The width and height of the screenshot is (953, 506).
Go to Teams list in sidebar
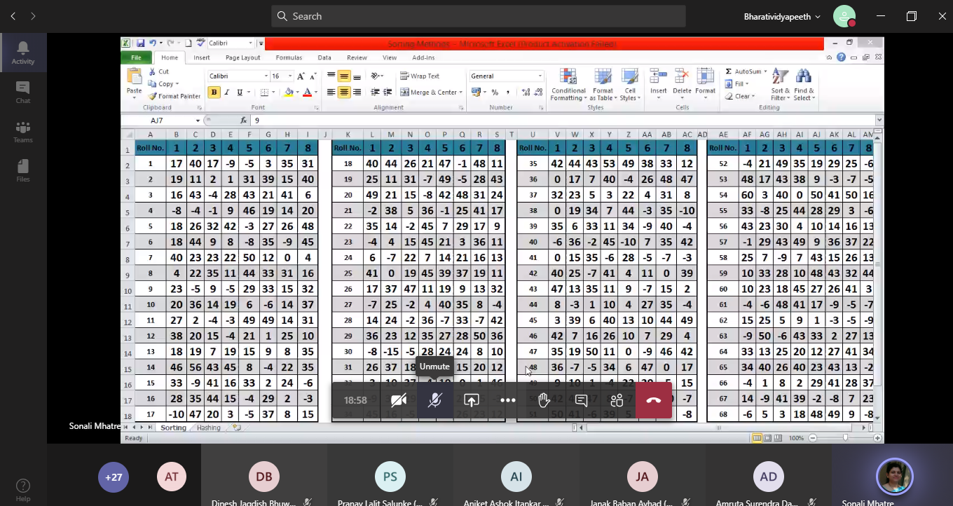click(23, 131)
